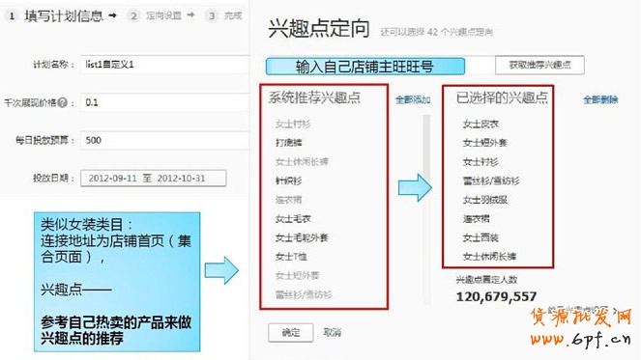Click the 兴趣点定向 heading
This screenshot has width=641, height=360.
click(x=319, y=29)
